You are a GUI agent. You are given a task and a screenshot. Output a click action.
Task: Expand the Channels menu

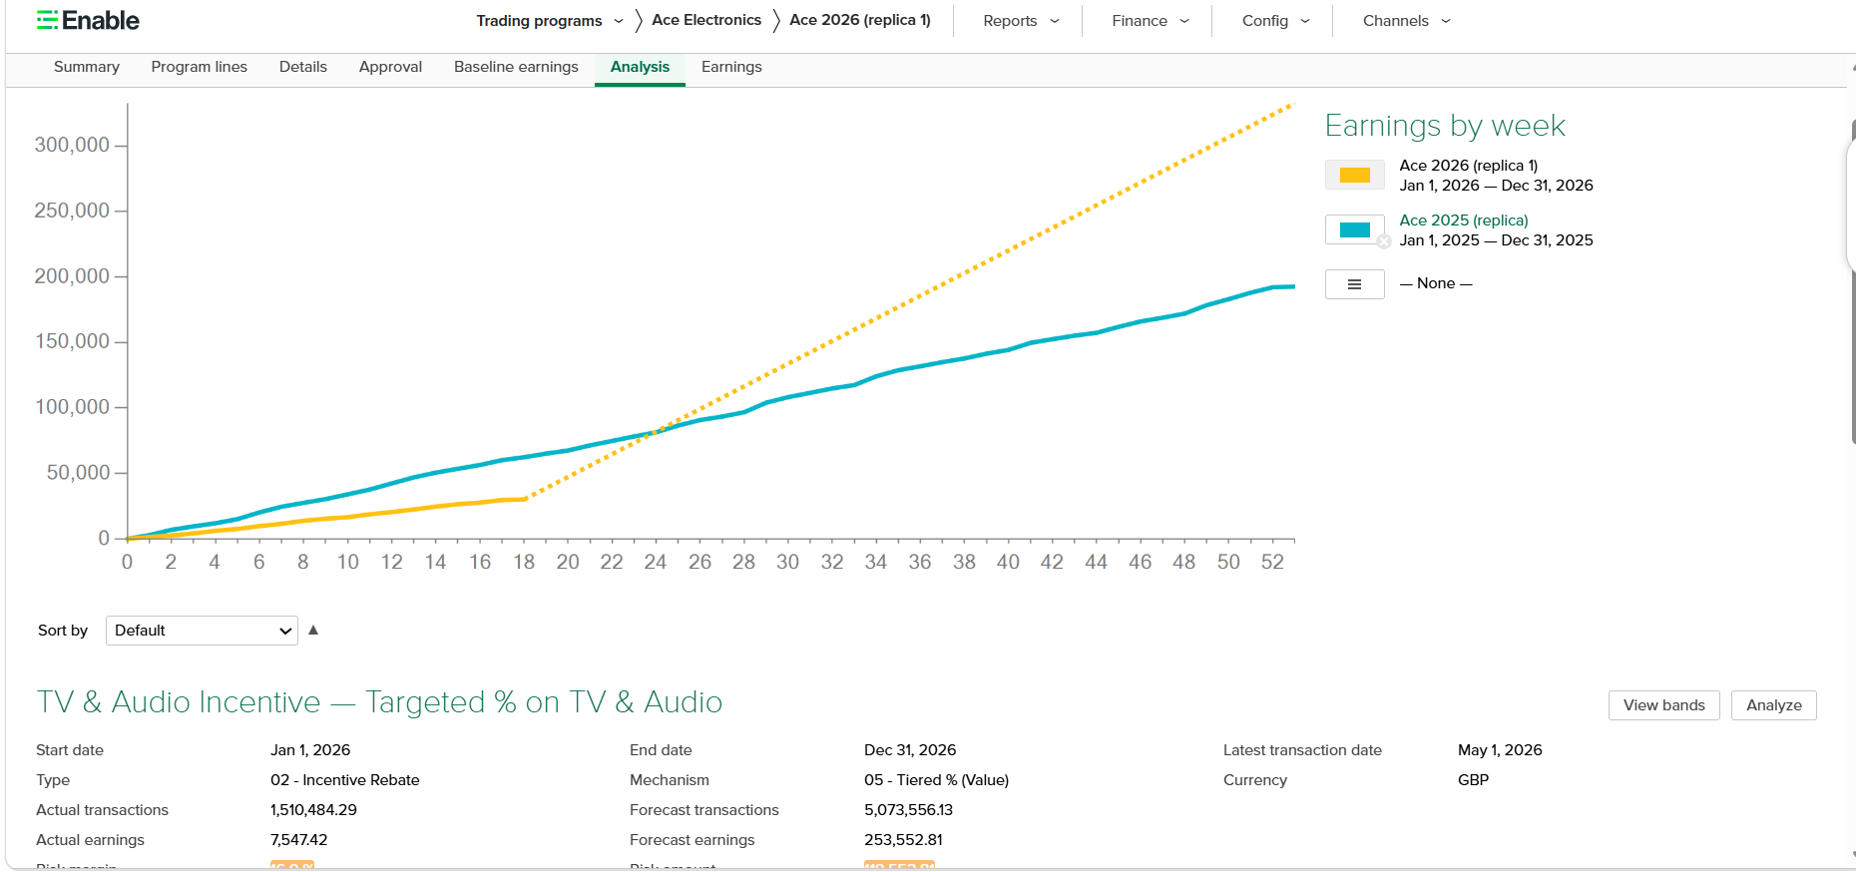(x=1406, y=21)
